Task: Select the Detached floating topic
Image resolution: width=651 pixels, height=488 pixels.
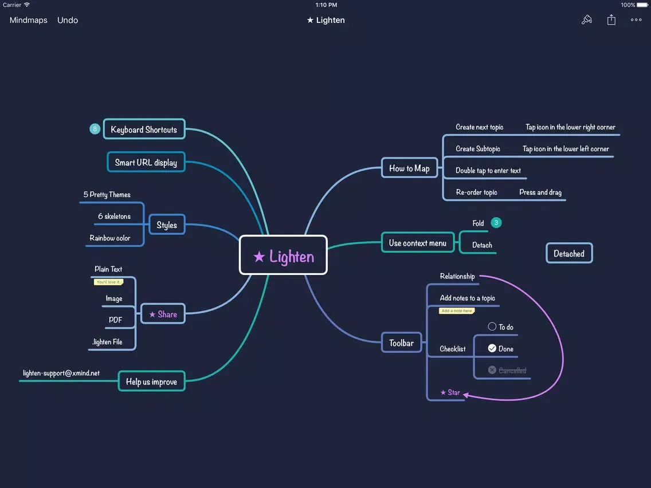Action: pos(568,253)
